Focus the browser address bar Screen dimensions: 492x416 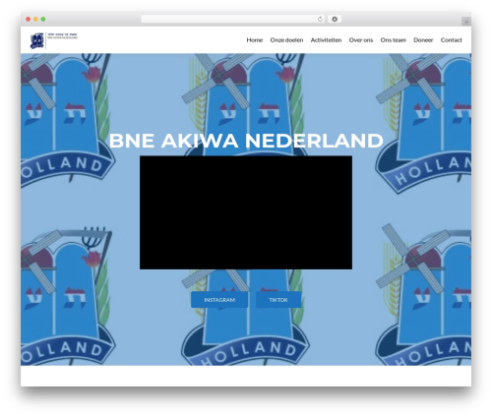coord(233,20)
